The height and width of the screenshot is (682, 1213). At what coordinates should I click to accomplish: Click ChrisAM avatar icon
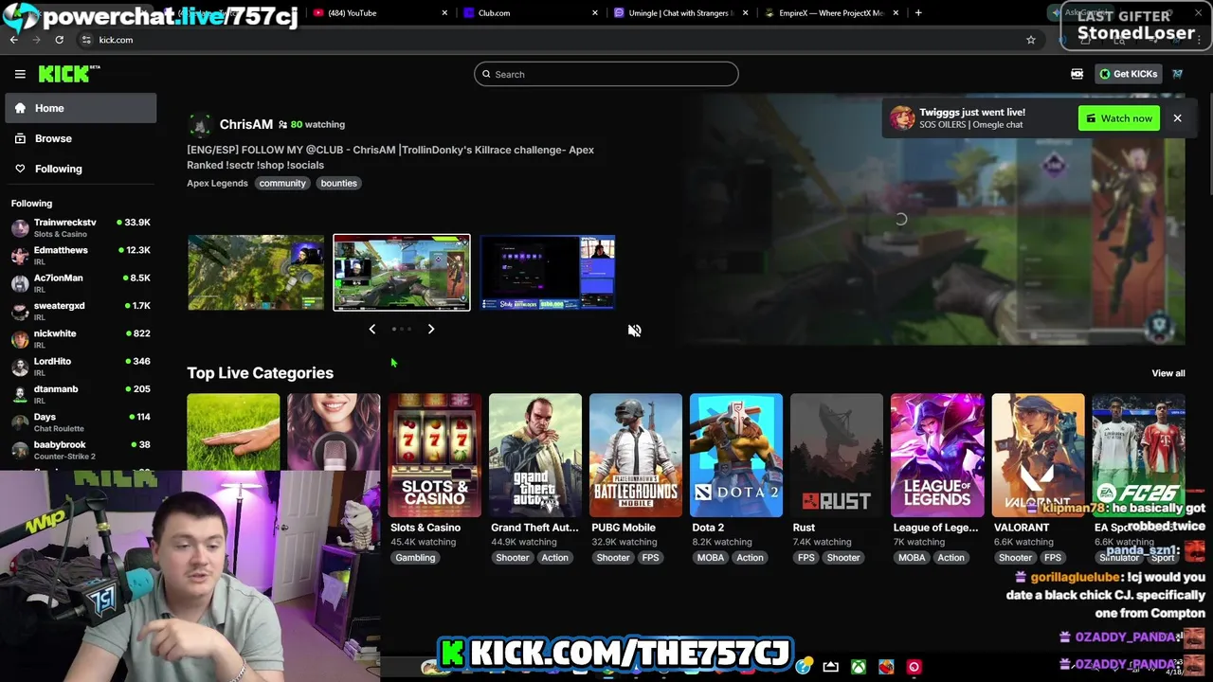point(199,125)
